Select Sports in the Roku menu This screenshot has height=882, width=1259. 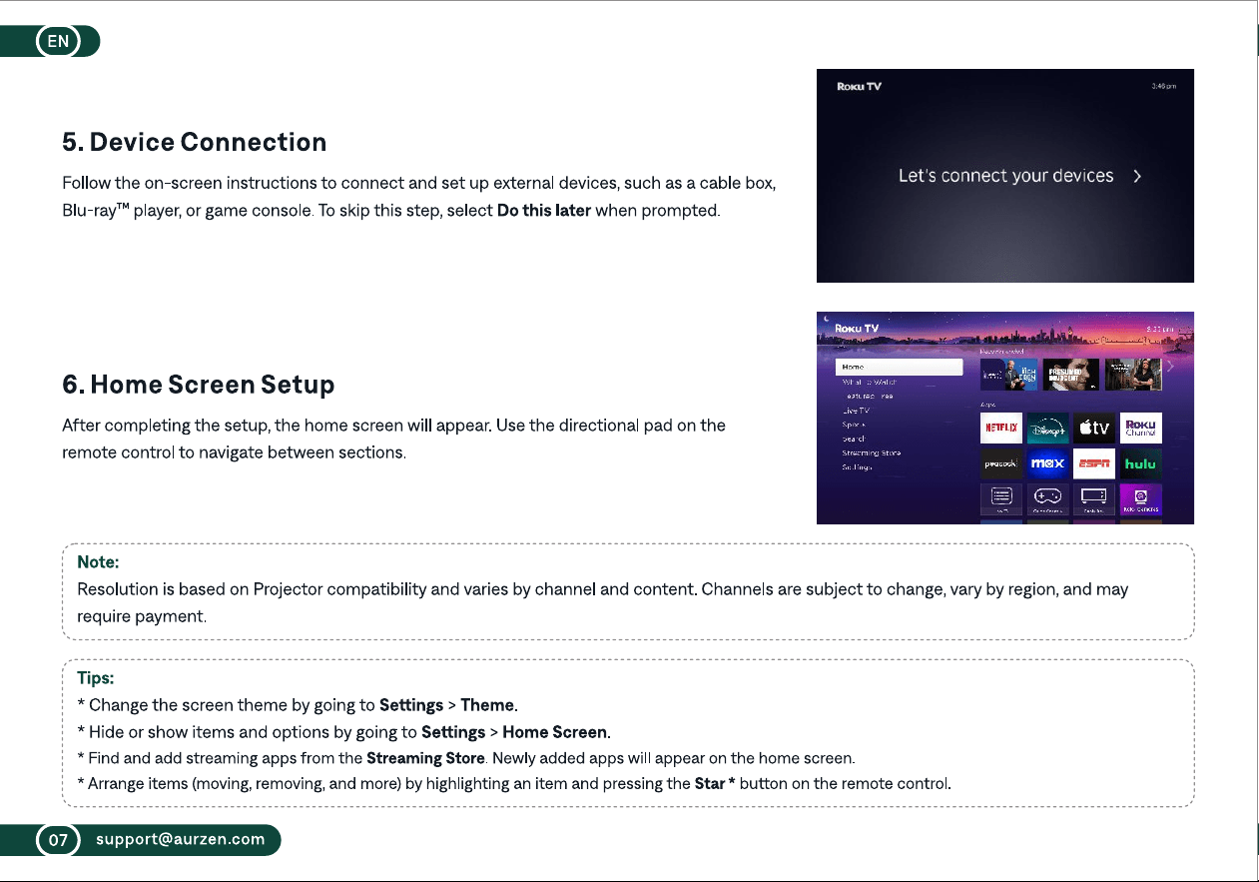click(854, 425)
